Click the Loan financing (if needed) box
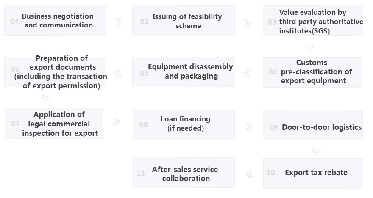Screen dimensions: 373x198 click(x=184, y=124)
